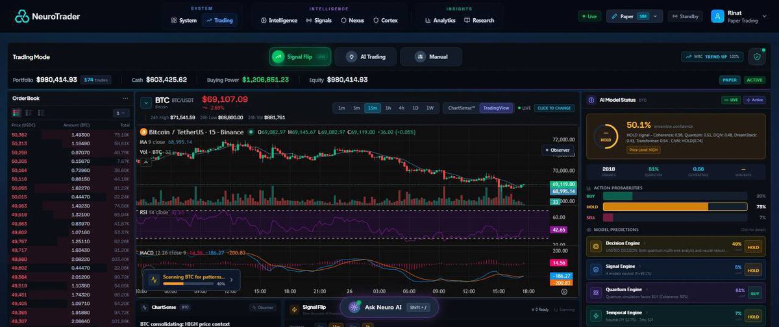This screenshot has width=779, height=327.
Task: Click the ChartSense panel waveform icon
Action: pyautogui.click(x=144, y=307)
